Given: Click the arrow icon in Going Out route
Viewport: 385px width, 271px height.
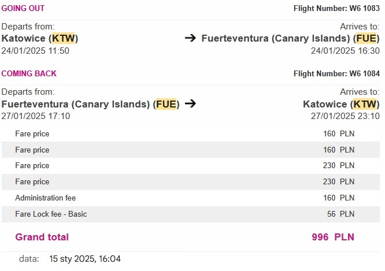Looking at the screenshot, I should coord(190,38).
